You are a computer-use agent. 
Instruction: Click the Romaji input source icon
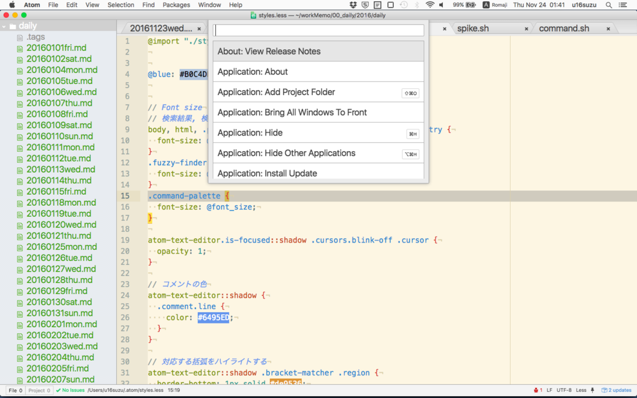click(x=486, y=5)
